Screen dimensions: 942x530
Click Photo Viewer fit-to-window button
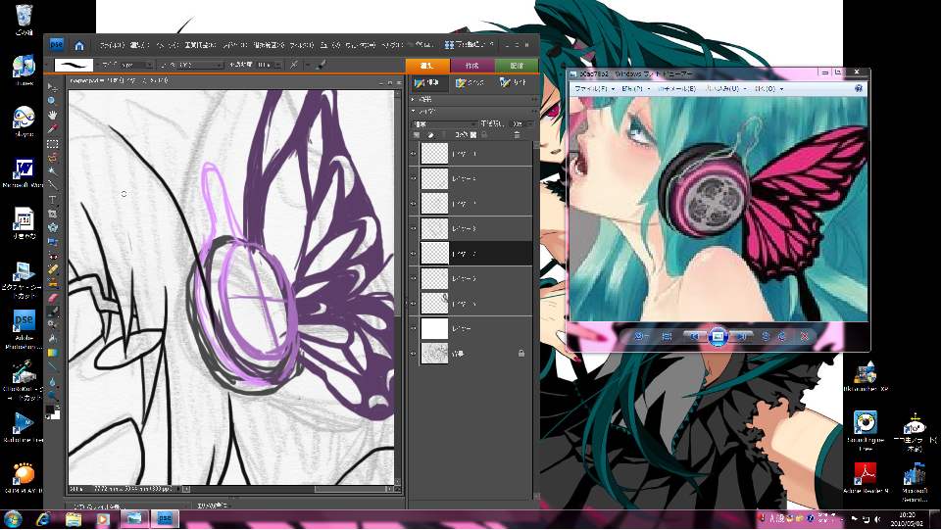(x=667, y=337)
